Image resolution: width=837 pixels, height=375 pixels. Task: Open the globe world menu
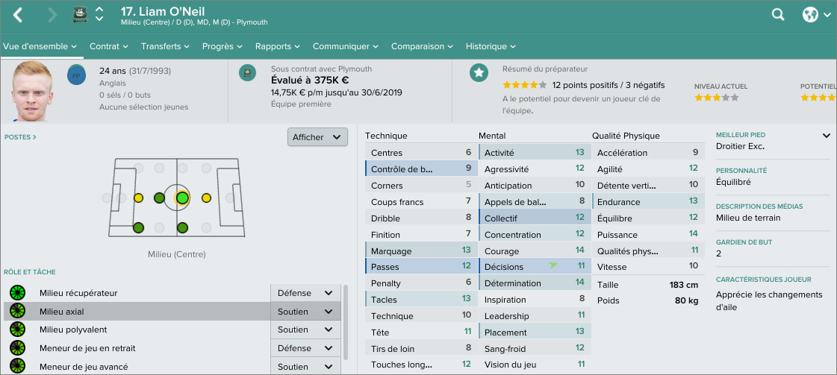click(x=810, y=15)
